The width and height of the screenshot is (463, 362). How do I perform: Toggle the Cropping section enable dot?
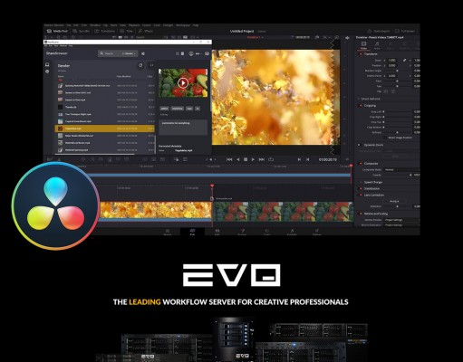click(361, 106)
